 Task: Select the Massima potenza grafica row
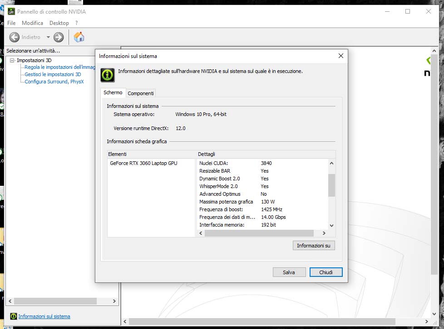[x=262, y=202]
